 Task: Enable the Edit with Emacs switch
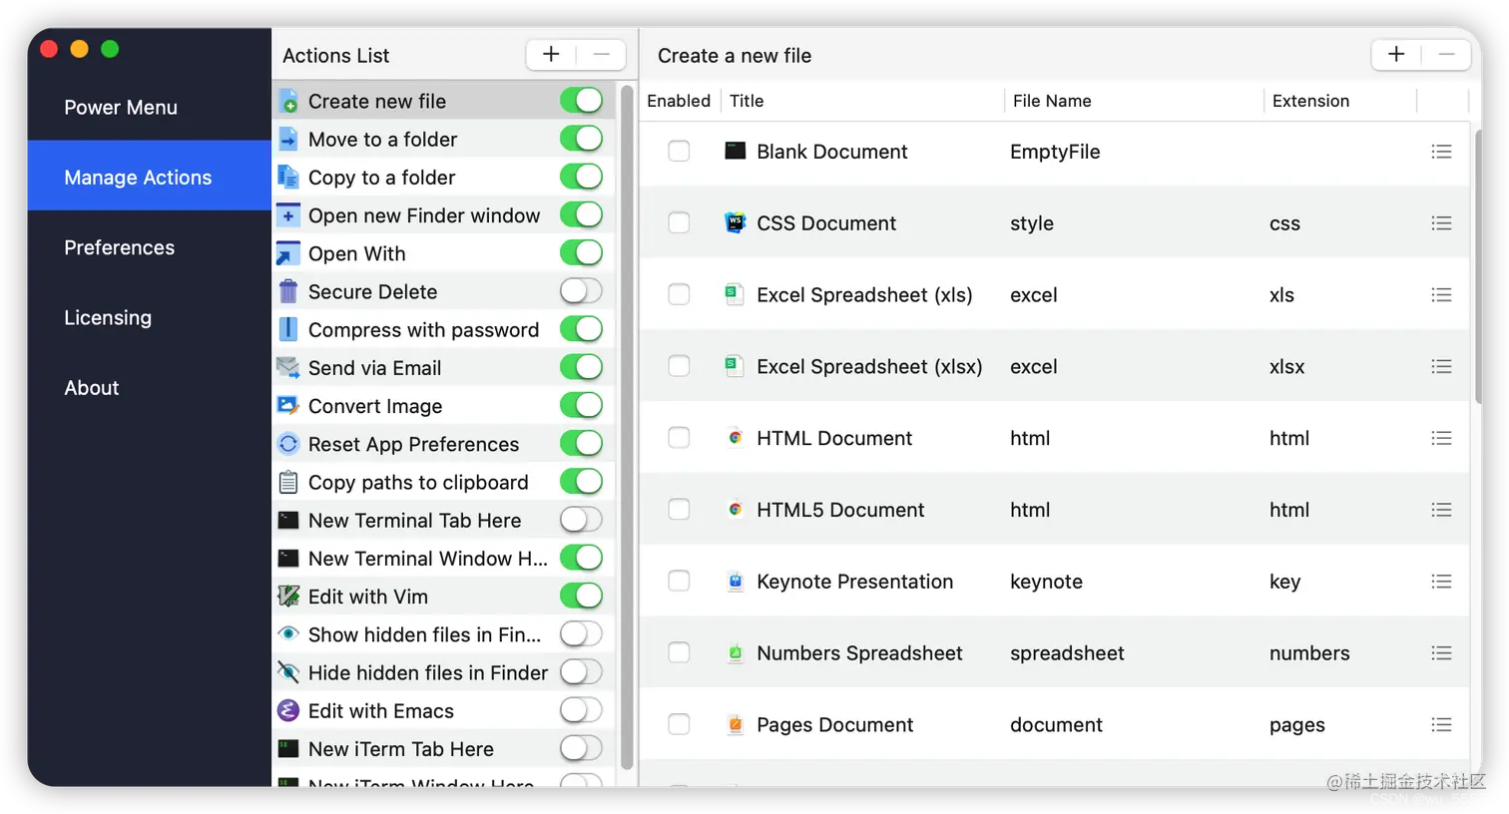point(581,709)
